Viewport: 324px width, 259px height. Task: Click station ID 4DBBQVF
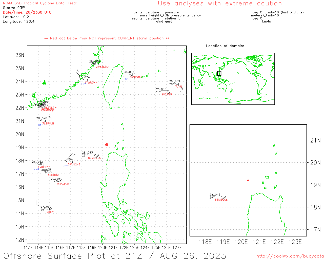(54, 175)
